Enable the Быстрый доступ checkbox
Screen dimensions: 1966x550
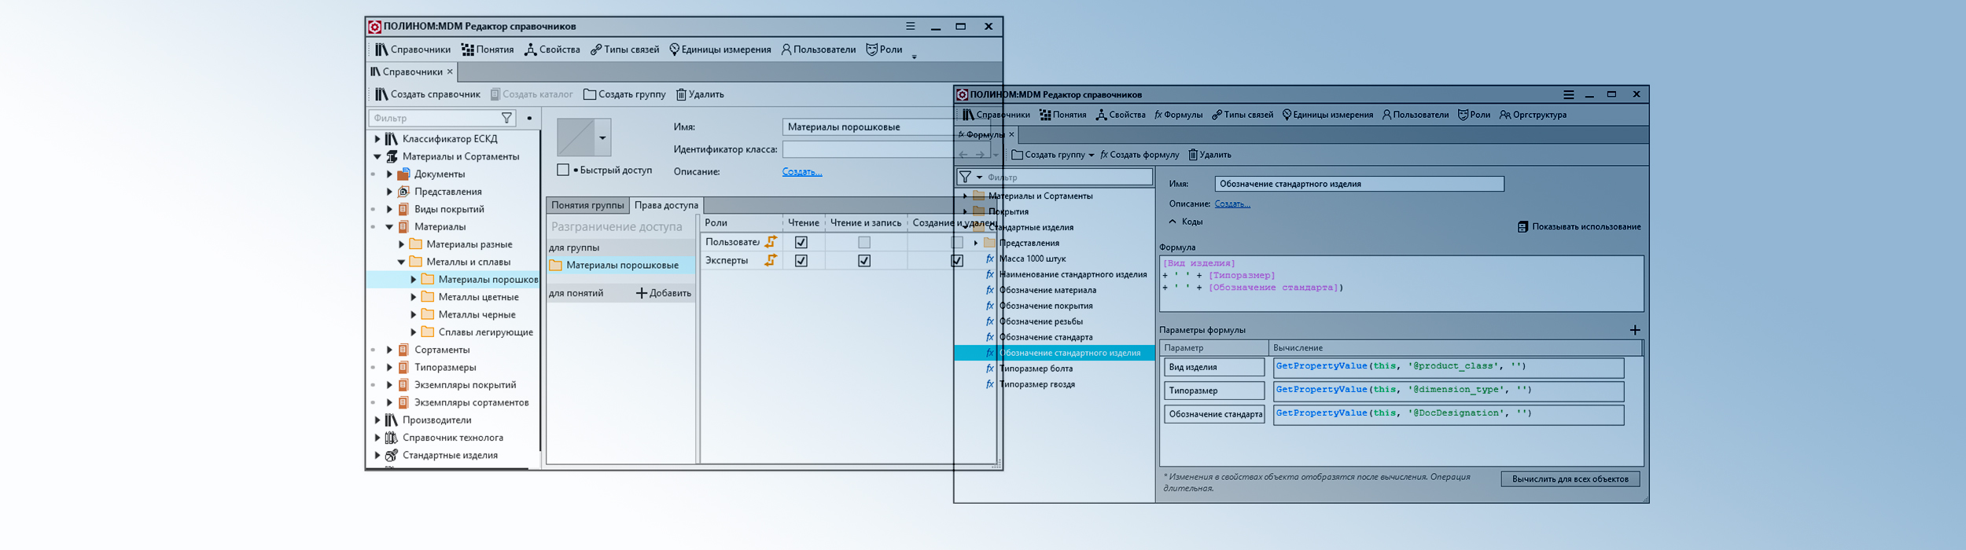(x=563, y=170)
